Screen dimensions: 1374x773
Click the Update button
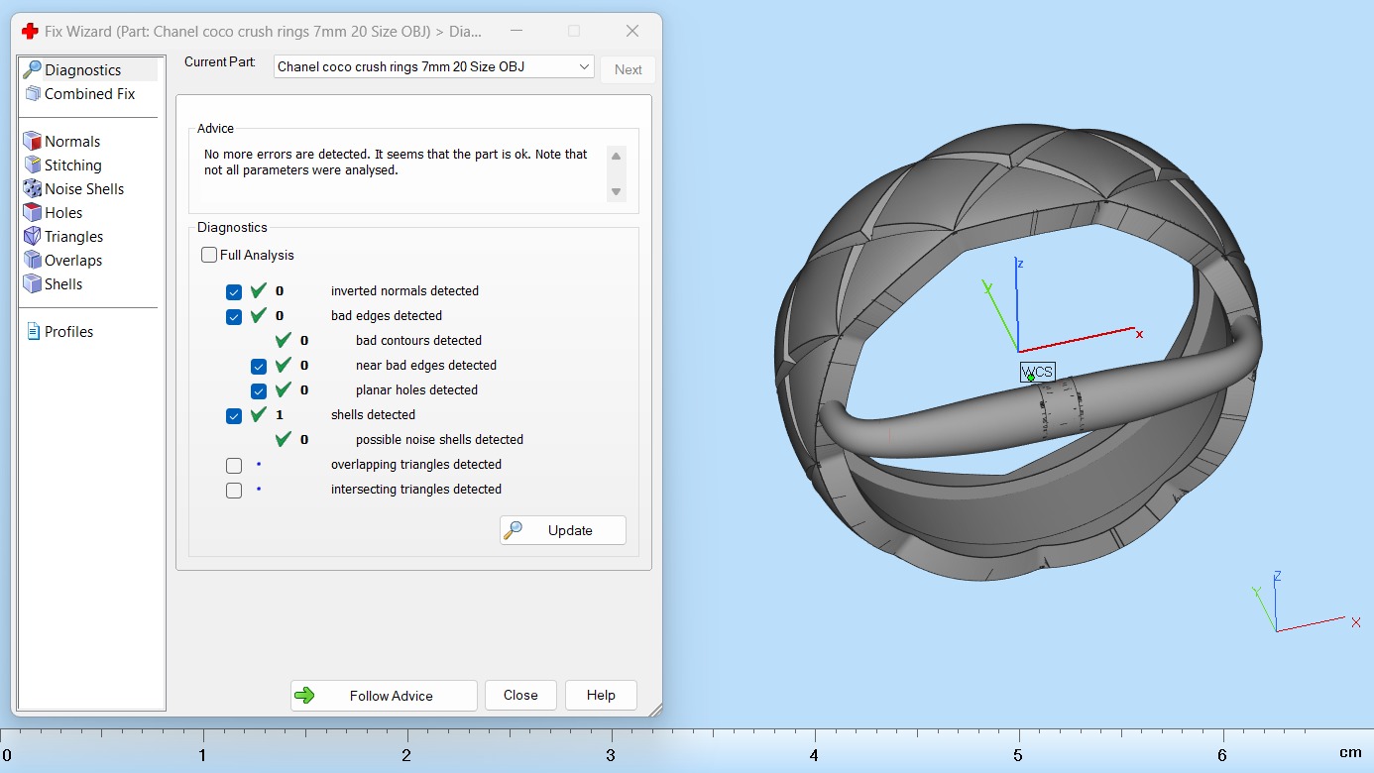[x=563, y=530]
